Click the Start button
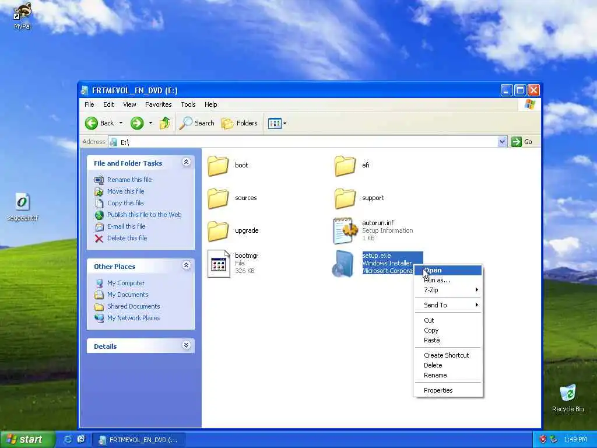 [27, 439]
